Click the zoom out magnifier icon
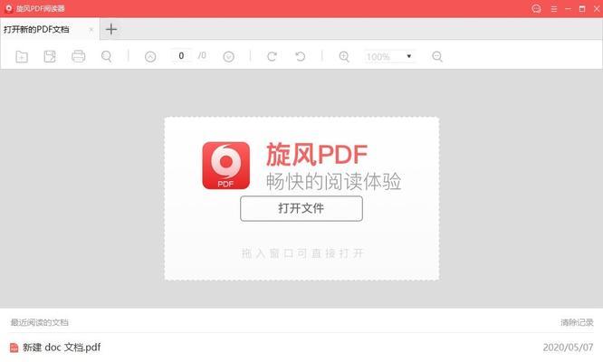This screenshot has width=603, height=362. pyautogui.click(x=437, y=56)
